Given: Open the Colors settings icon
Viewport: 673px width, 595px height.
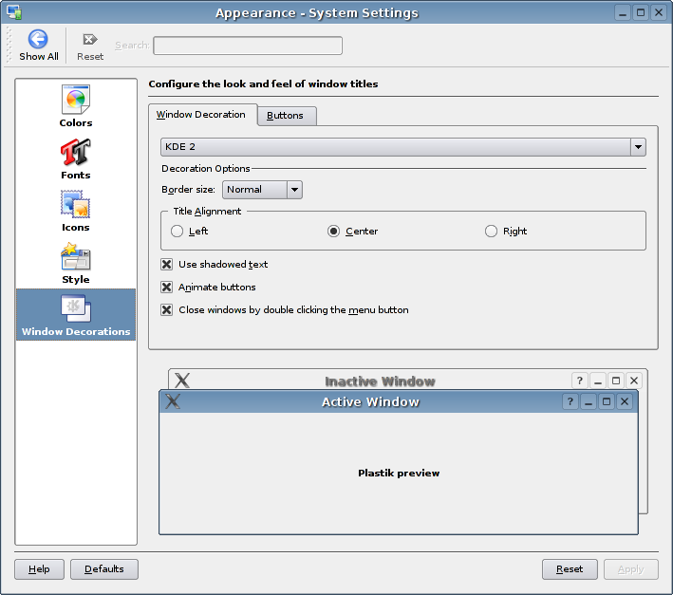Looking at the screenshot, I should (76, 106).
